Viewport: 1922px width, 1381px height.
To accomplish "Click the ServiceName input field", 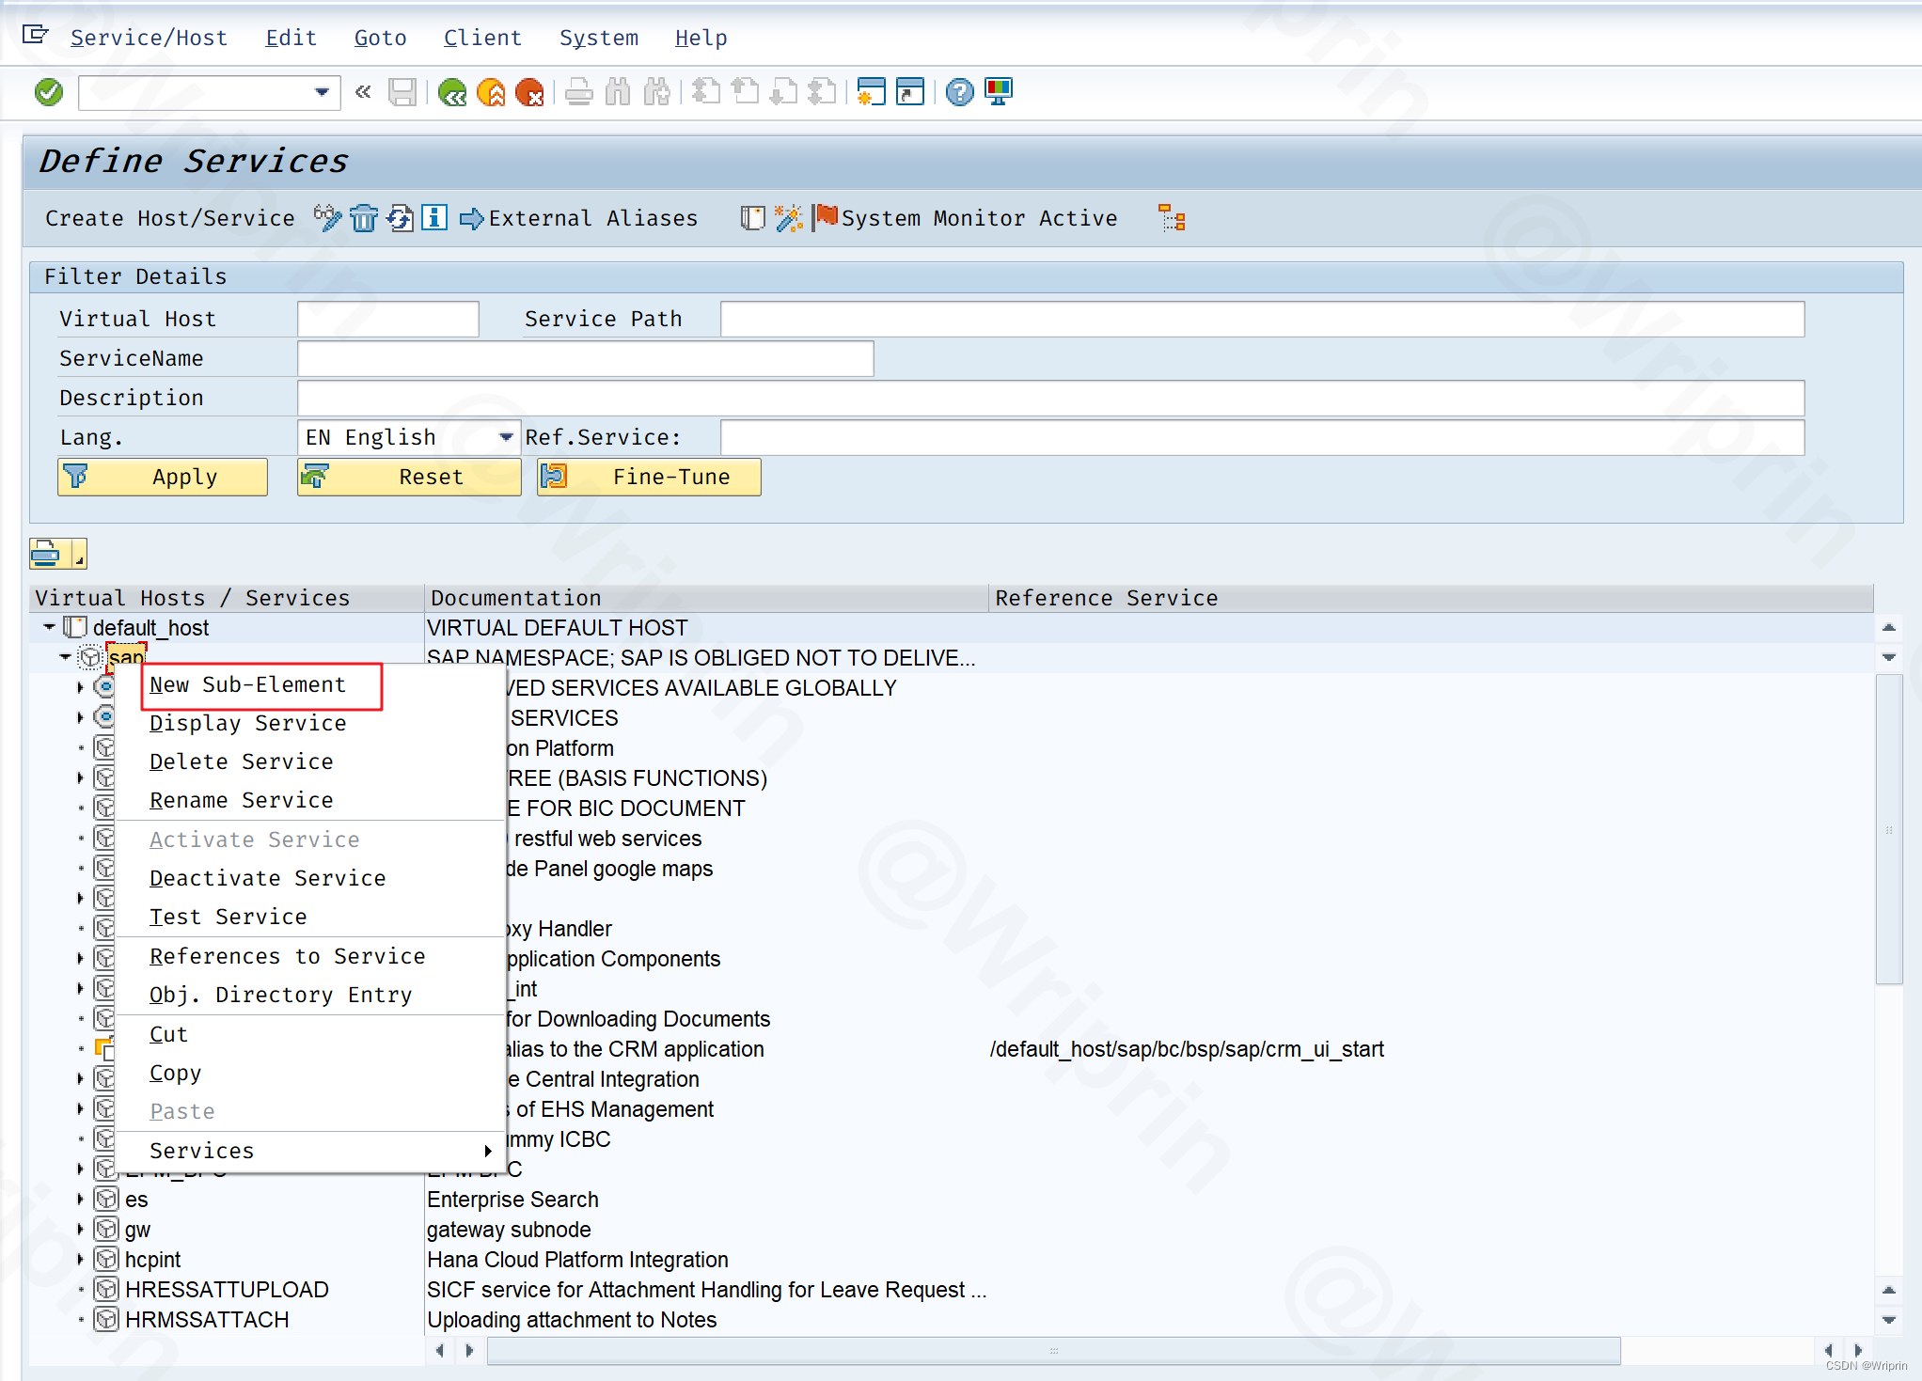I will pyautogui.click(x=585, y=358).
